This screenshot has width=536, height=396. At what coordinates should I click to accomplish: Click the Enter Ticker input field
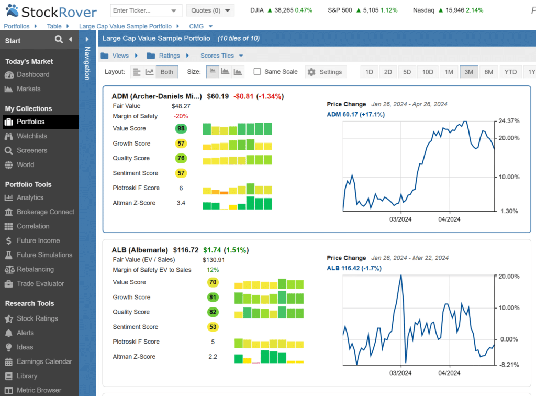139,10
